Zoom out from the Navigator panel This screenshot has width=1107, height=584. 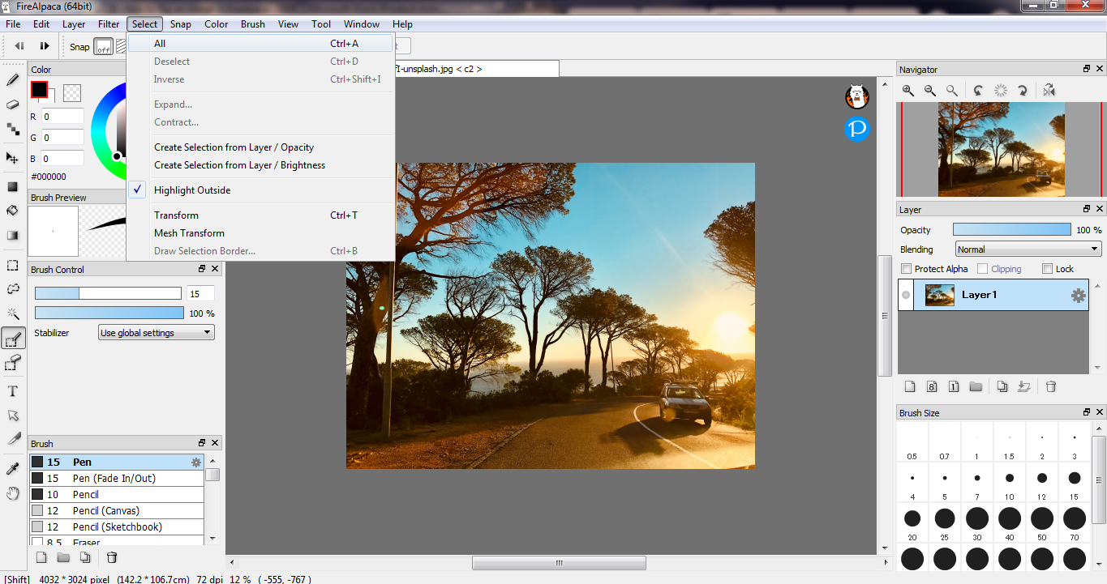click(x=930, y=91)
